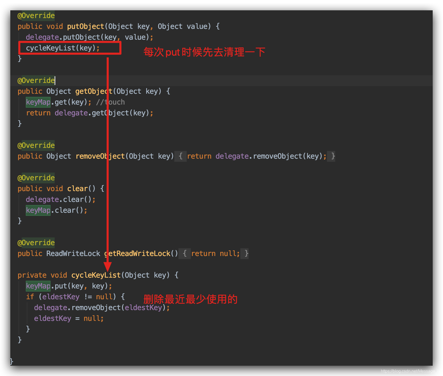Click the @Override annotation above getReadWriteLock
The height and width of the screenshot is (376, 443).
point(36,243)
